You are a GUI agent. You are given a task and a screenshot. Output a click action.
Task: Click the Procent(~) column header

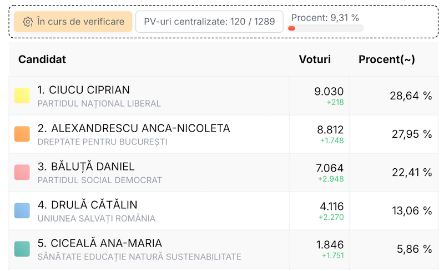pos(387,59)
